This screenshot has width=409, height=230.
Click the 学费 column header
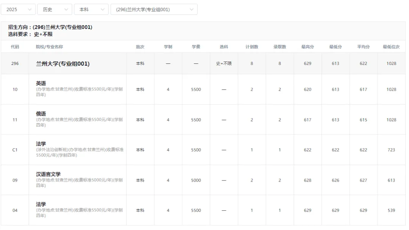click(x=196, y=47)
